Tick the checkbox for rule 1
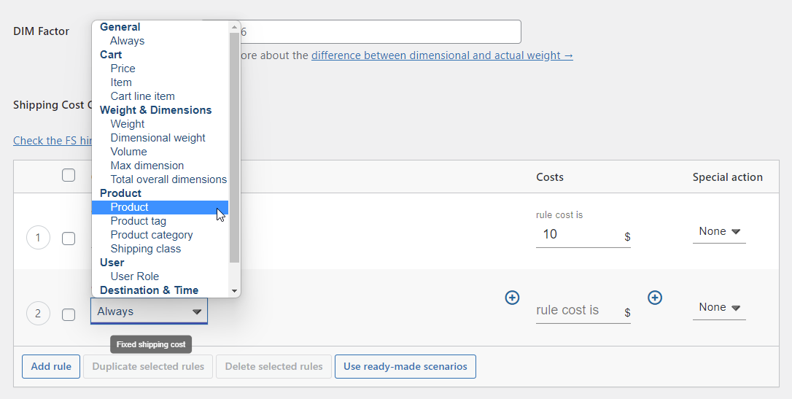The height and width of the screenshot is (399, 792). (69, 239)
